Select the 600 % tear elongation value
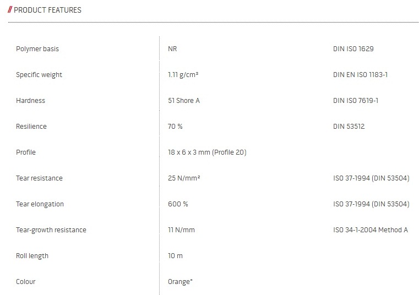419x295 pixels. (x=178, y=204)
